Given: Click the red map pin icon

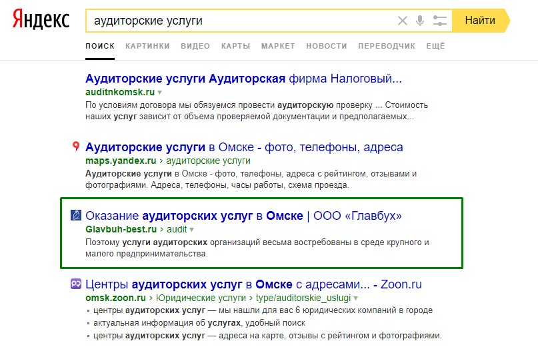Looking at the screenshot, I should point(76,147).
